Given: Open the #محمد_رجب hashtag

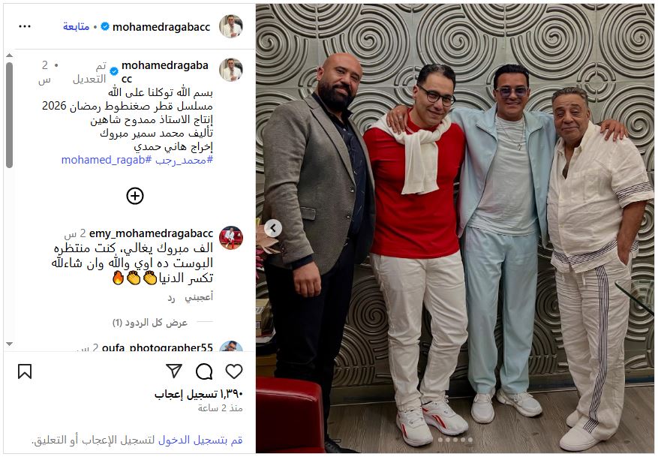Looking at the screenshot, I should pyautogui.click(x=184, y=160).
